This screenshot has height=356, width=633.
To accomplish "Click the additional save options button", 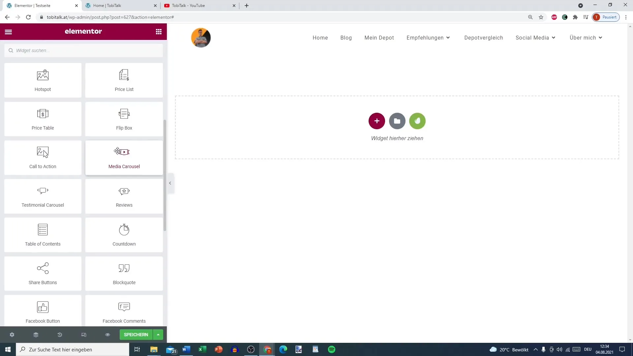I will (x=158, y=335).
